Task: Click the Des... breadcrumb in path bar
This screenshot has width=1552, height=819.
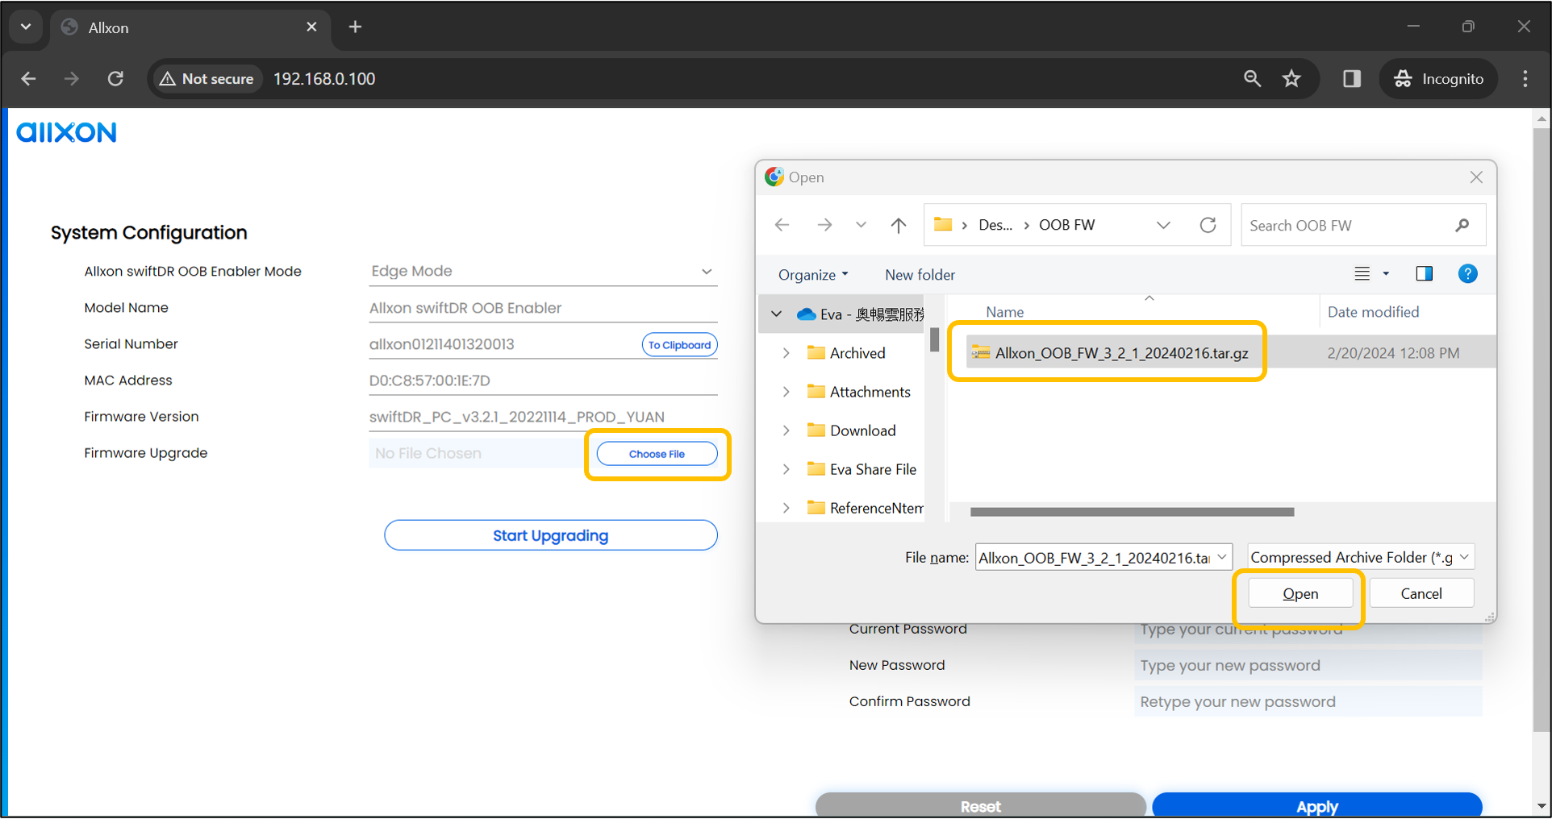Action: 995,225
